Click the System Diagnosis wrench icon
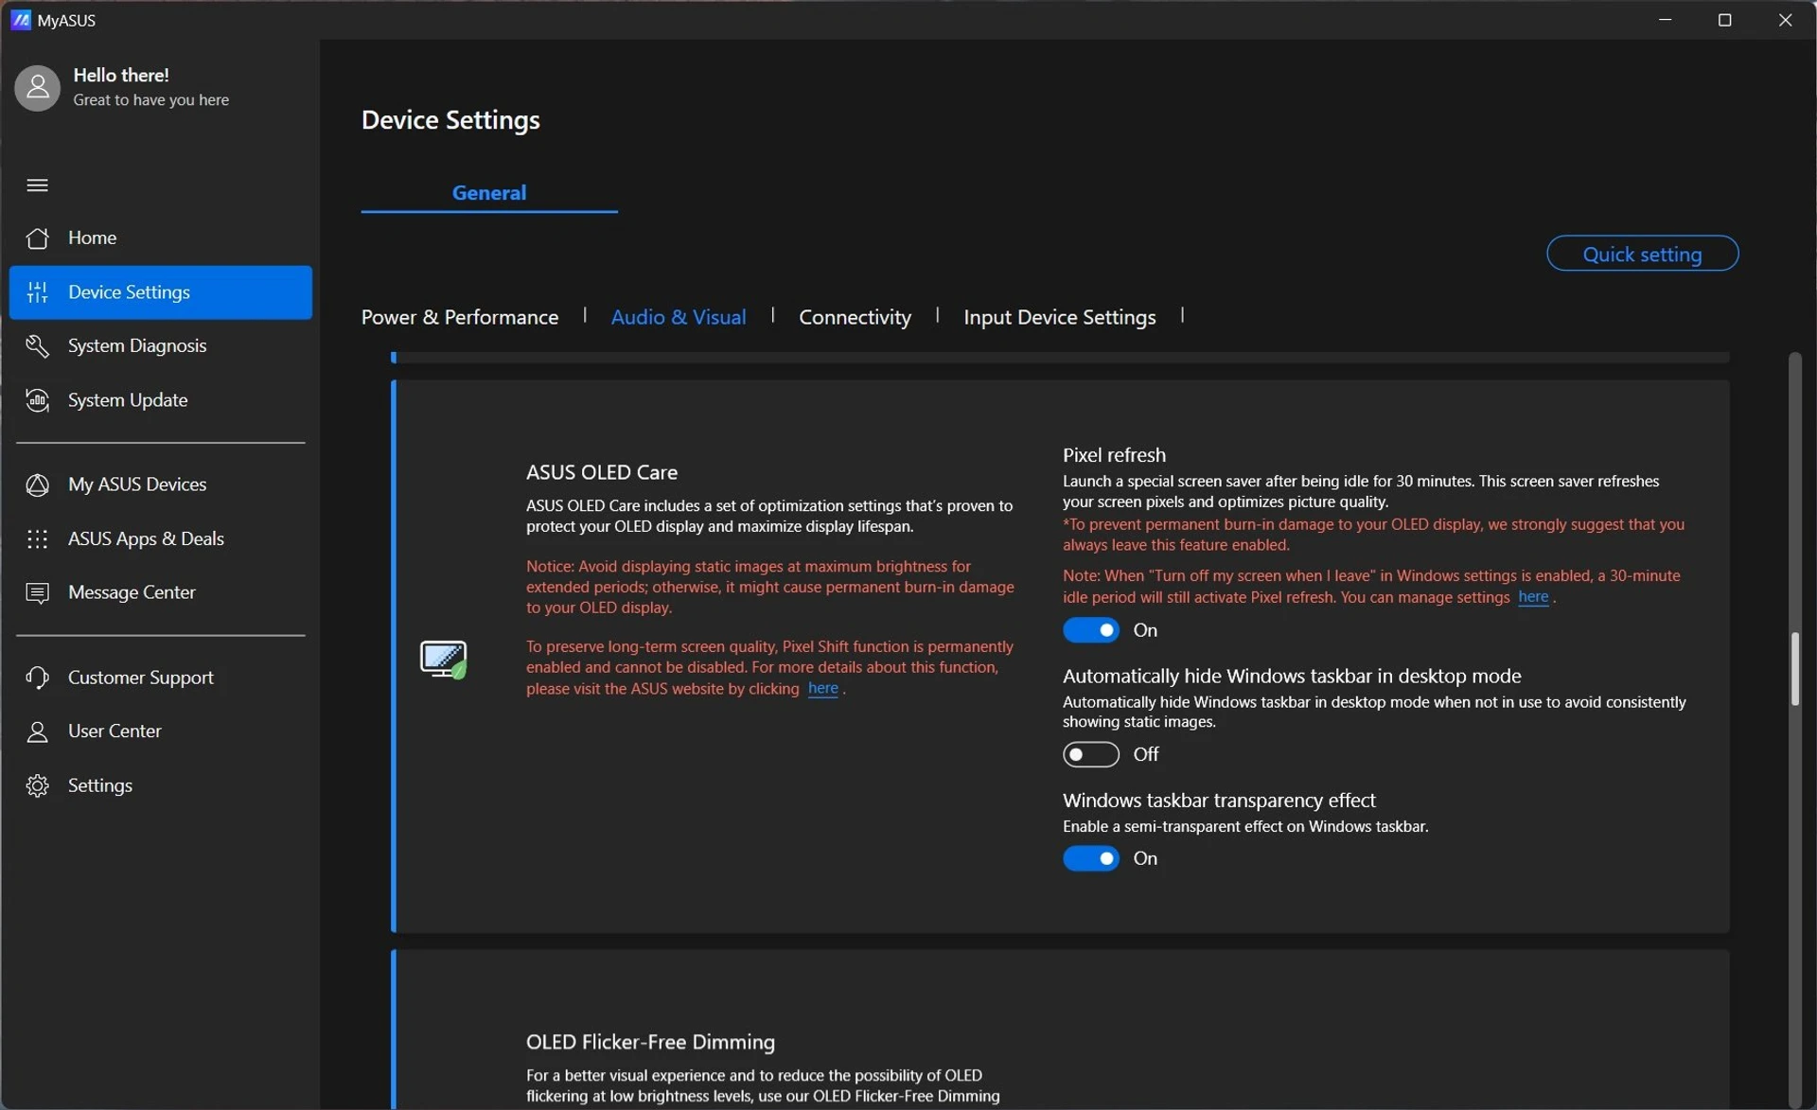1817x1110 pixels. [x=37, y=345]
